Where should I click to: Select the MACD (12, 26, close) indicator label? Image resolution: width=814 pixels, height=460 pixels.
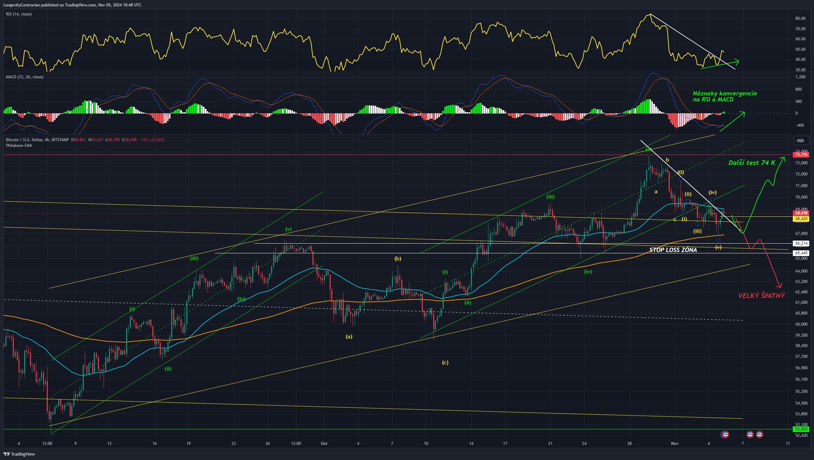(25, 77)
